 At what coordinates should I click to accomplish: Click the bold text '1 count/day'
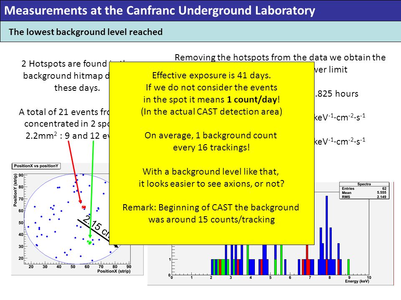coord(252,100)
